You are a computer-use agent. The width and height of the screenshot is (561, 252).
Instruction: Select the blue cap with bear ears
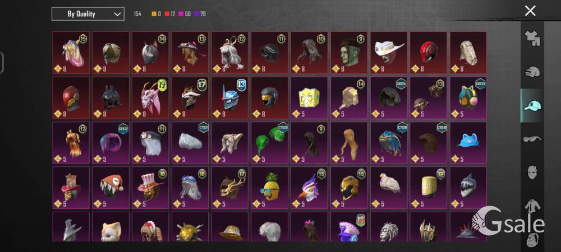pos(468,143)
